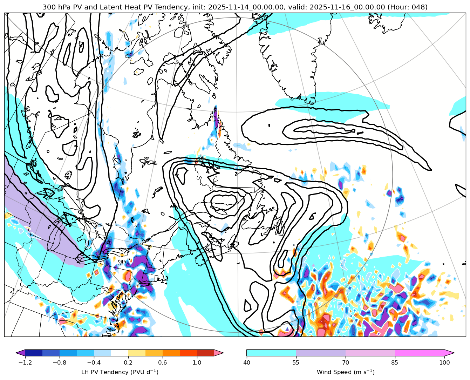
Task: Click the 0.6 tick label on colorbar
Action: point(163,362)
